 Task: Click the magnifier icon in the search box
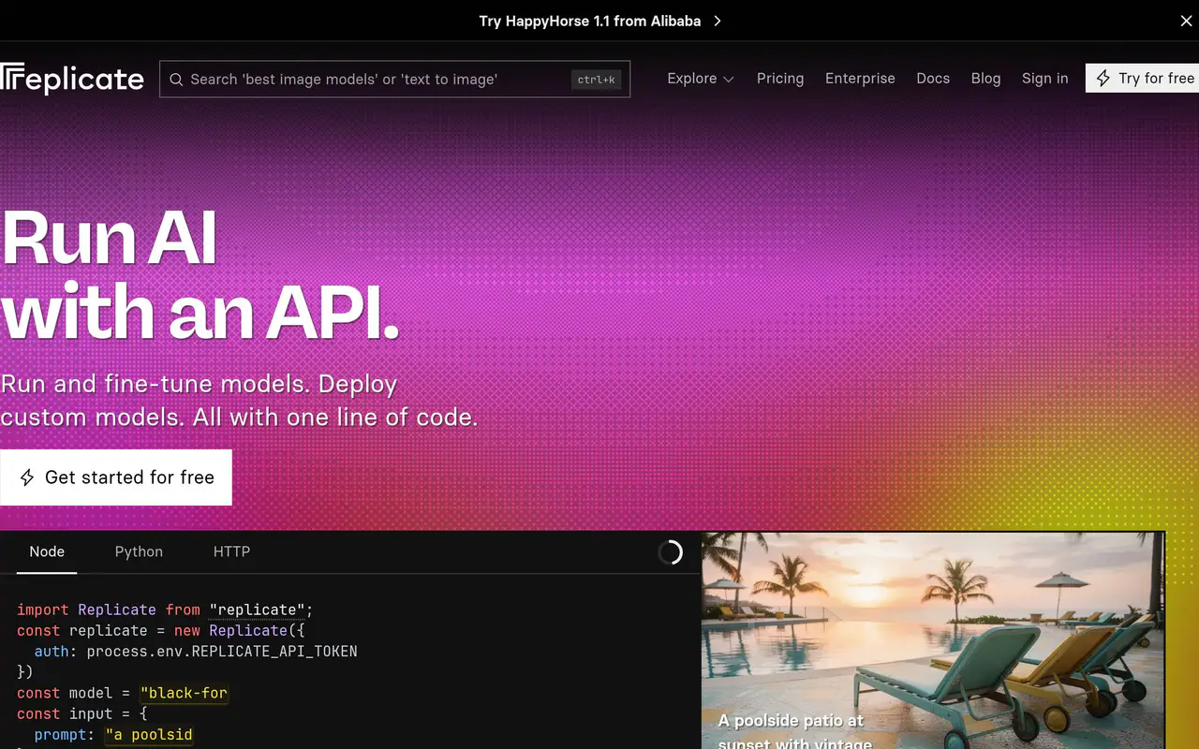[176, 80]
